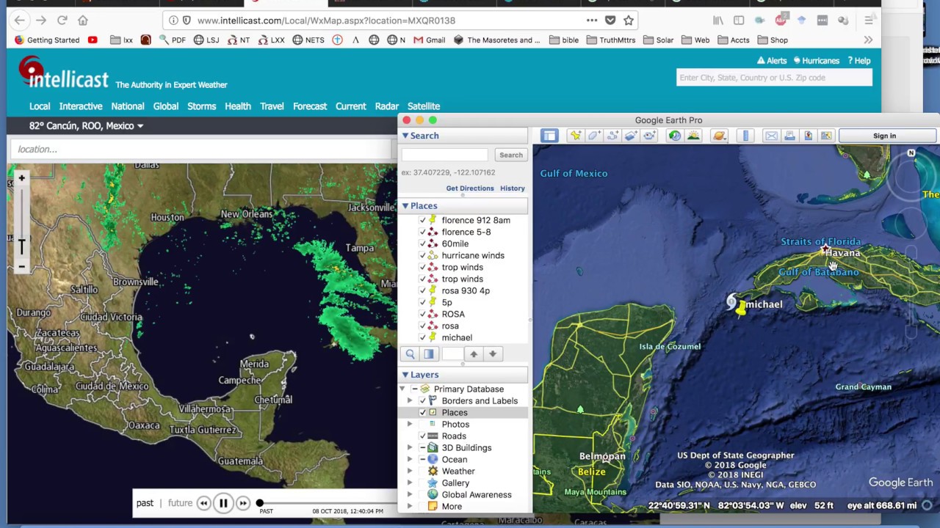The image size is (940, 528).
Task: Move selected place up arrow
Action: [474, 354]
